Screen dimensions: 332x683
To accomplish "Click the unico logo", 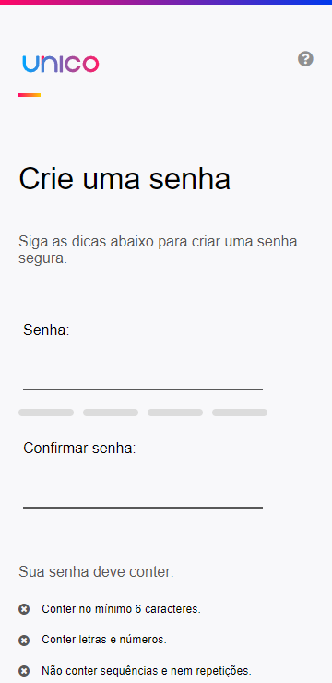I will pos(61,64).
